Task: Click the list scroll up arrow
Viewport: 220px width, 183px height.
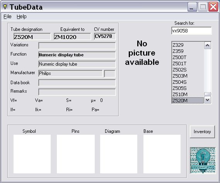Action: (208, 46)
